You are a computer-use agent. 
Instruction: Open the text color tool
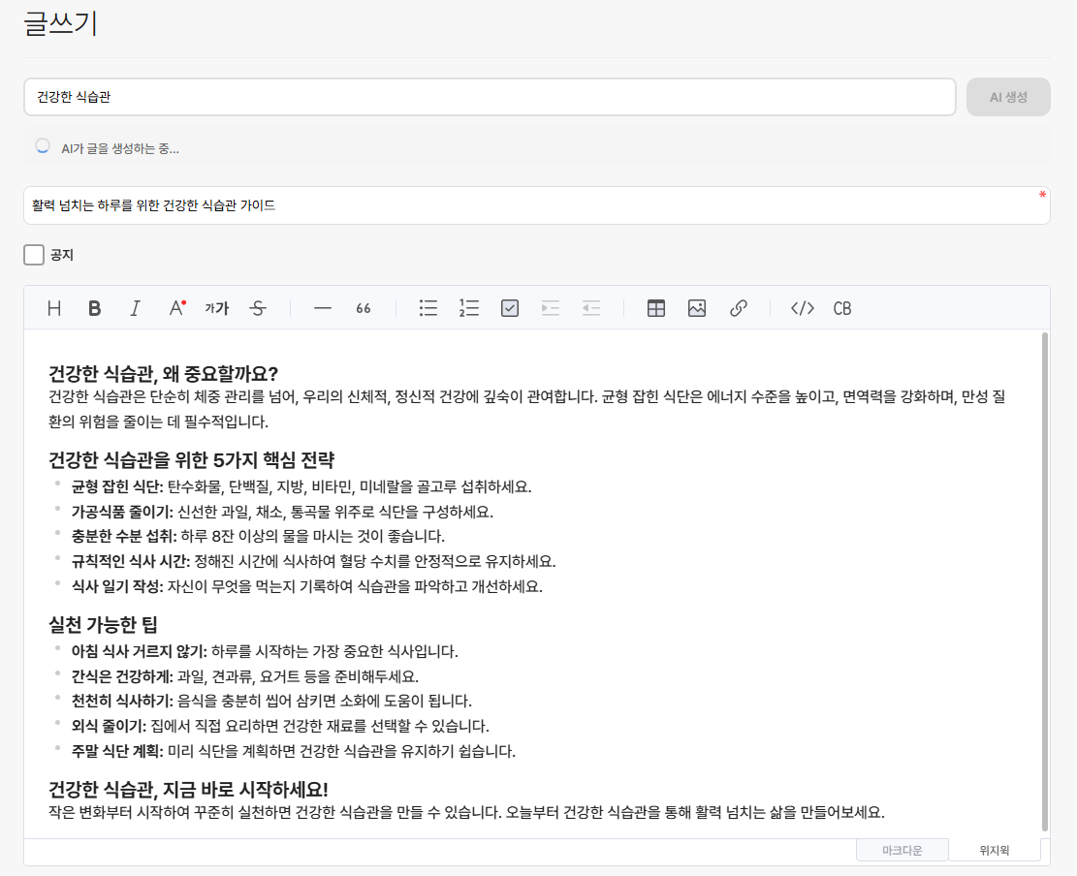(176, 308)
